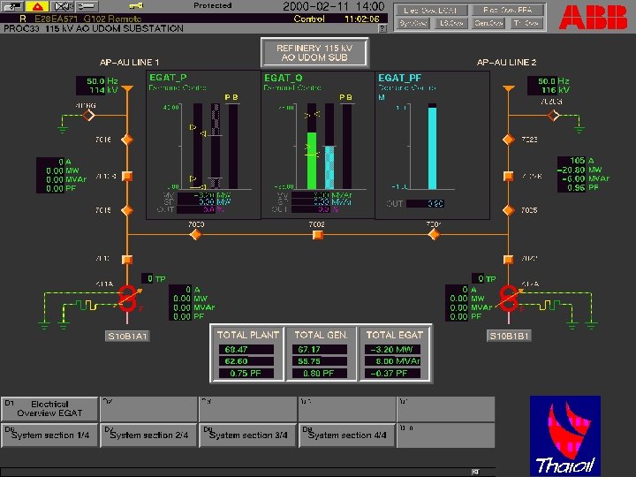Click the fourth top-bar icon with horizontal lines
The width and height of the screenshot is (636, 477).
tap(87, 6)
